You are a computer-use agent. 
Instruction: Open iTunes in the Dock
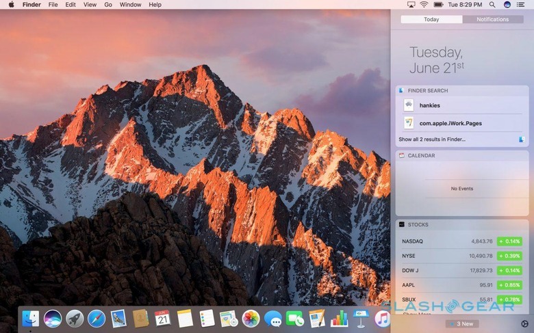pyautogui.click(x=382, y=318)
